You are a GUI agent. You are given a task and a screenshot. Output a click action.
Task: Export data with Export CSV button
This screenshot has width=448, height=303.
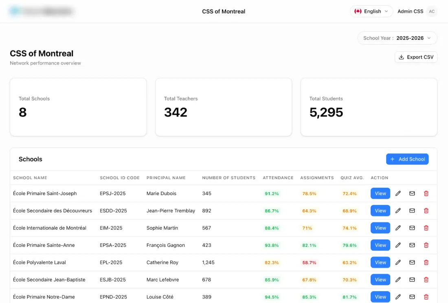click(416, 57)
